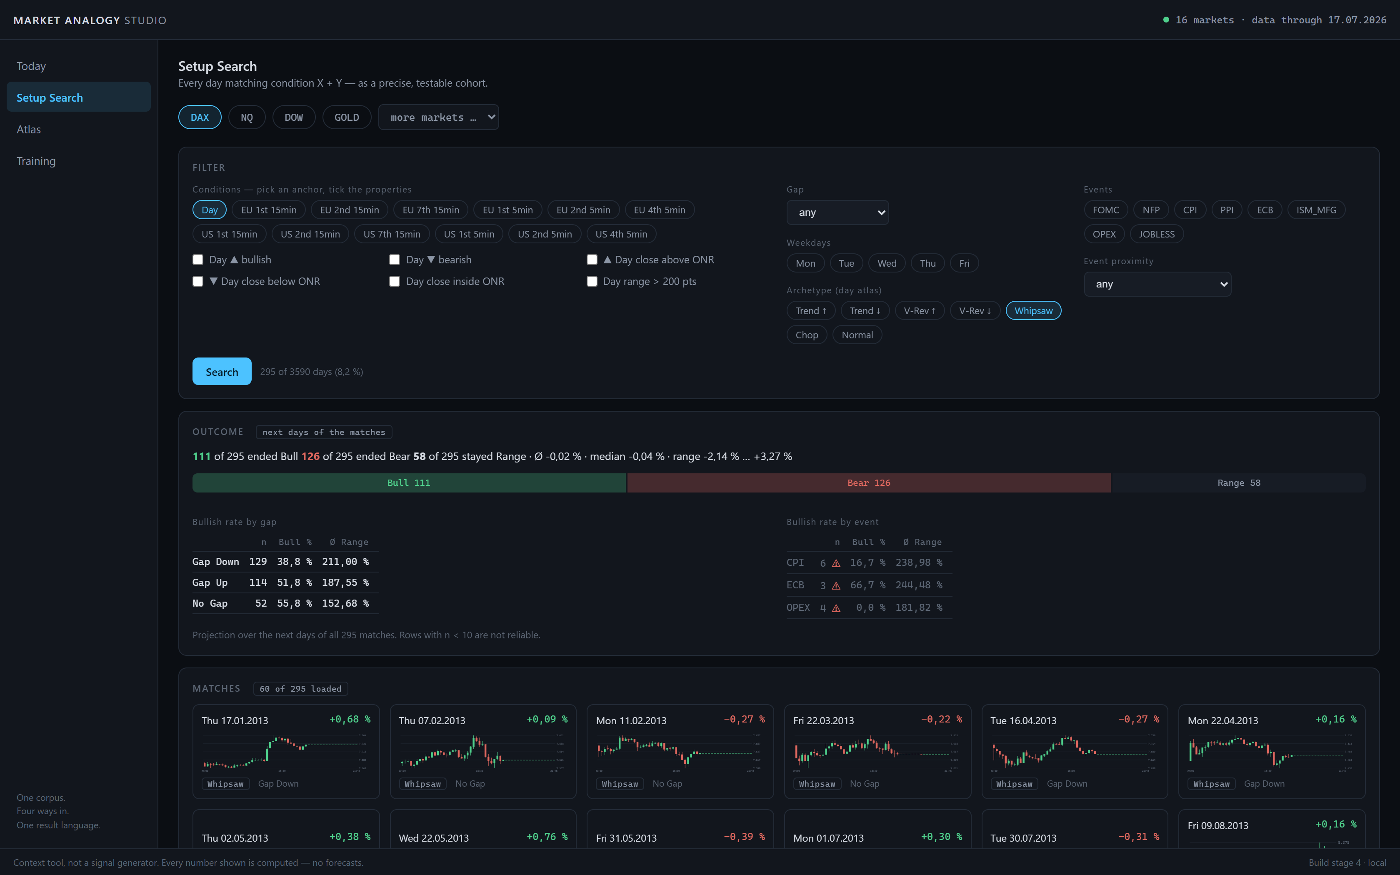The height and width of the screenshot is (875, 1400).
Task: Filter by the ISM_MFG event
Action: pos(1317,210)
